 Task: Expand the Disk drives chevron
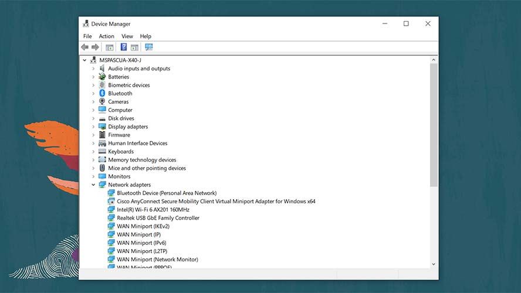(93, 118)
